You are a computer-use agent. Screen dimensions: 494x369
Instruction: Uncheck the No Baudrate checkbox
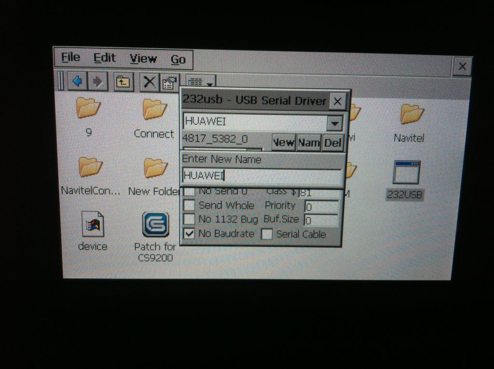click(x=189, y=233)
